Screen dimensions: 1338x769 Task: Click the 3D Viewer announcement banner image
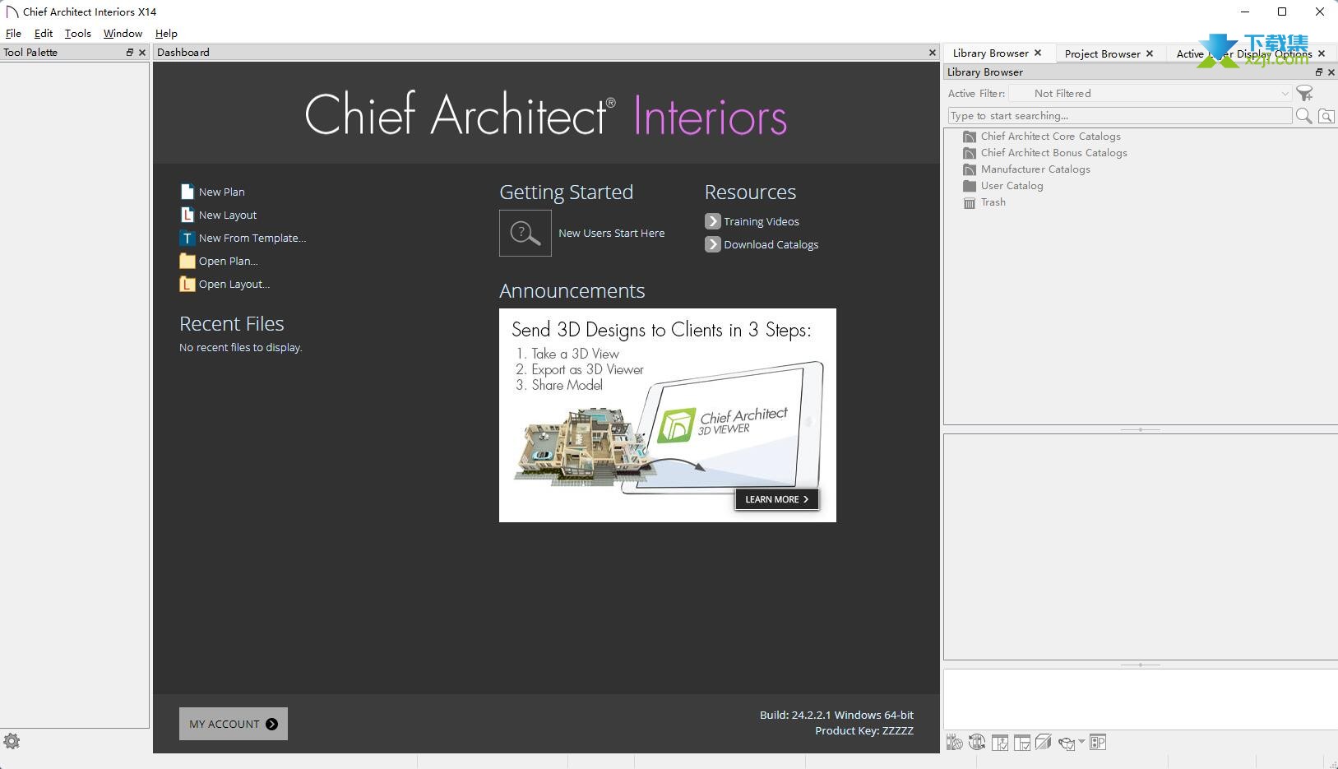click(x=668, y=415)
